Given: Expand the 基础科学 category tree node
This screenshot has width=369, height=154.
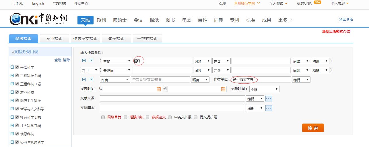Looking at the screenshot, I should 12,67.
